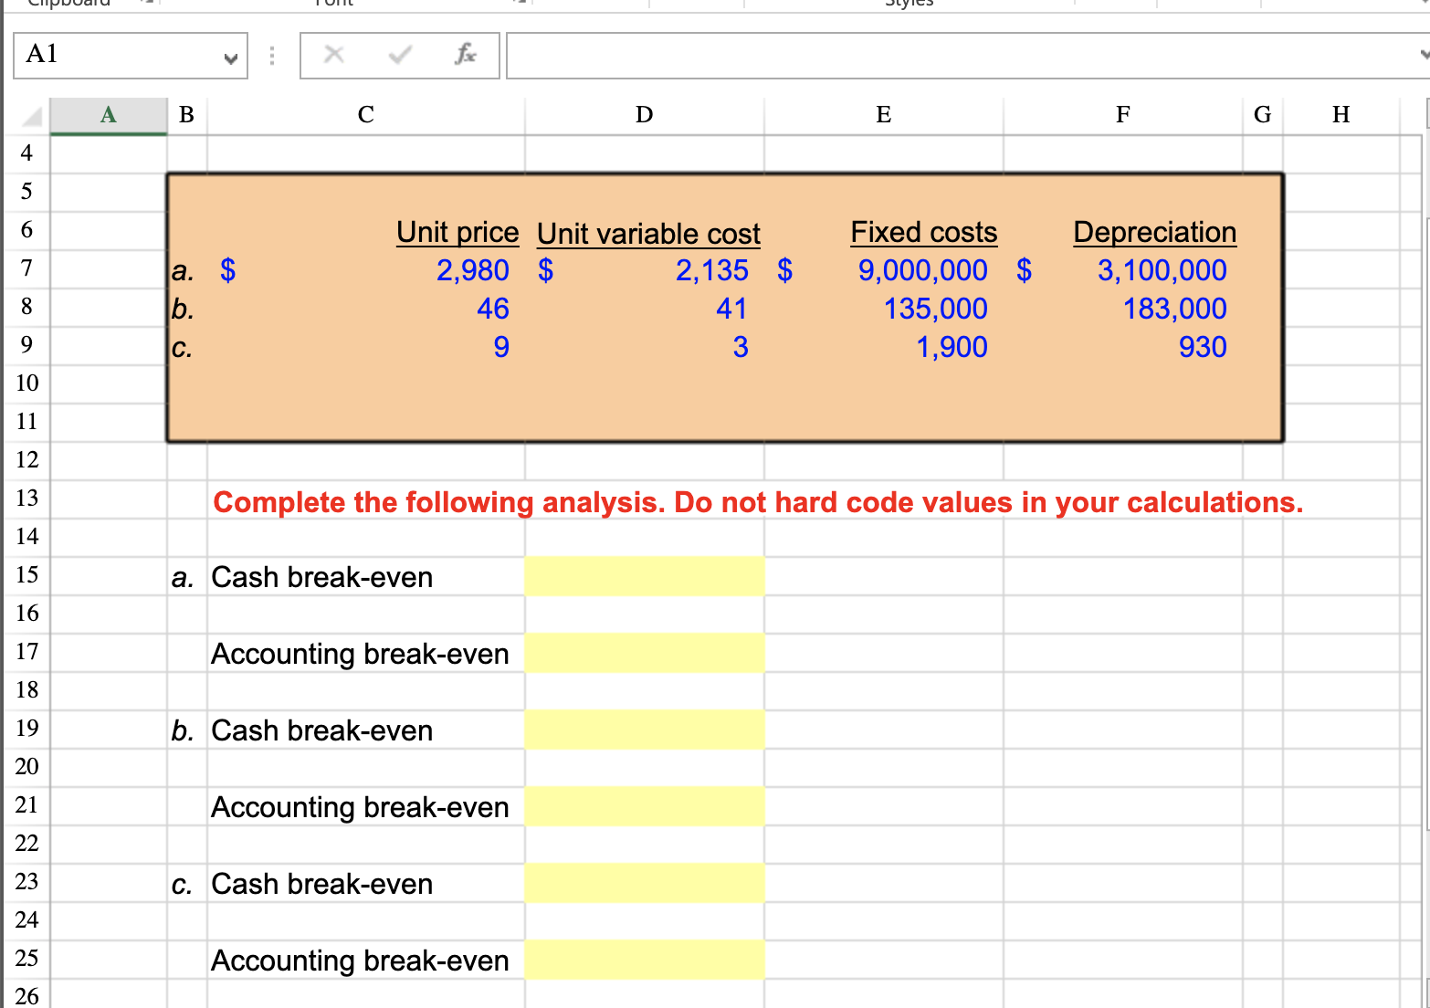Click the 'c.' label in row 9
1430x1008 pixels.
[x=182, y=349]
